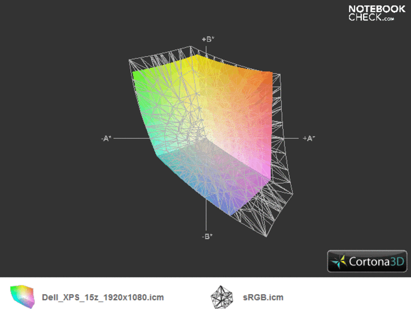Click the -A* axis label
This screenshot has height=313, width=411.
coord(106,138)
